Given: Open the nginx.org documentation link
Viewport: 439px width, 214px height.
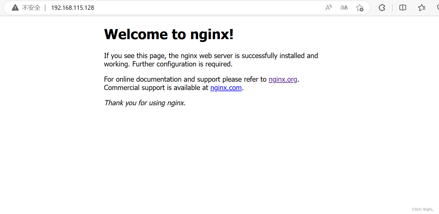Looking at the screenshot, I should click(283, 79).
